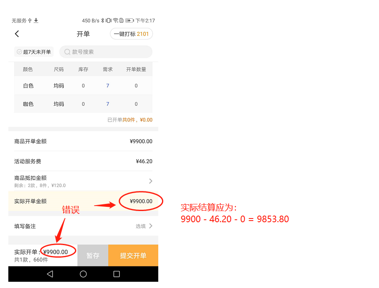Tap the WiFi status icon

pos(115,20)
